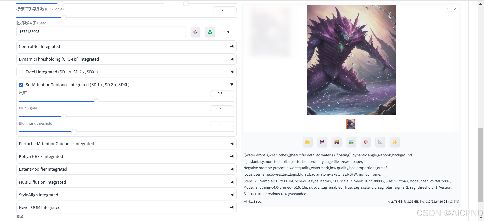Send image to img2img picture icon
This screenshot has width=484, height=221.
351,142
